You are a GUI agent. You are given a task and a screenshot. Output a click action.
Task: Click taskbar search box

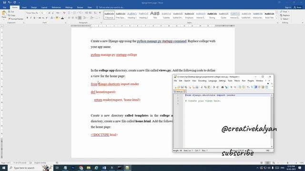pyautogui.click(x=30, y=168)
